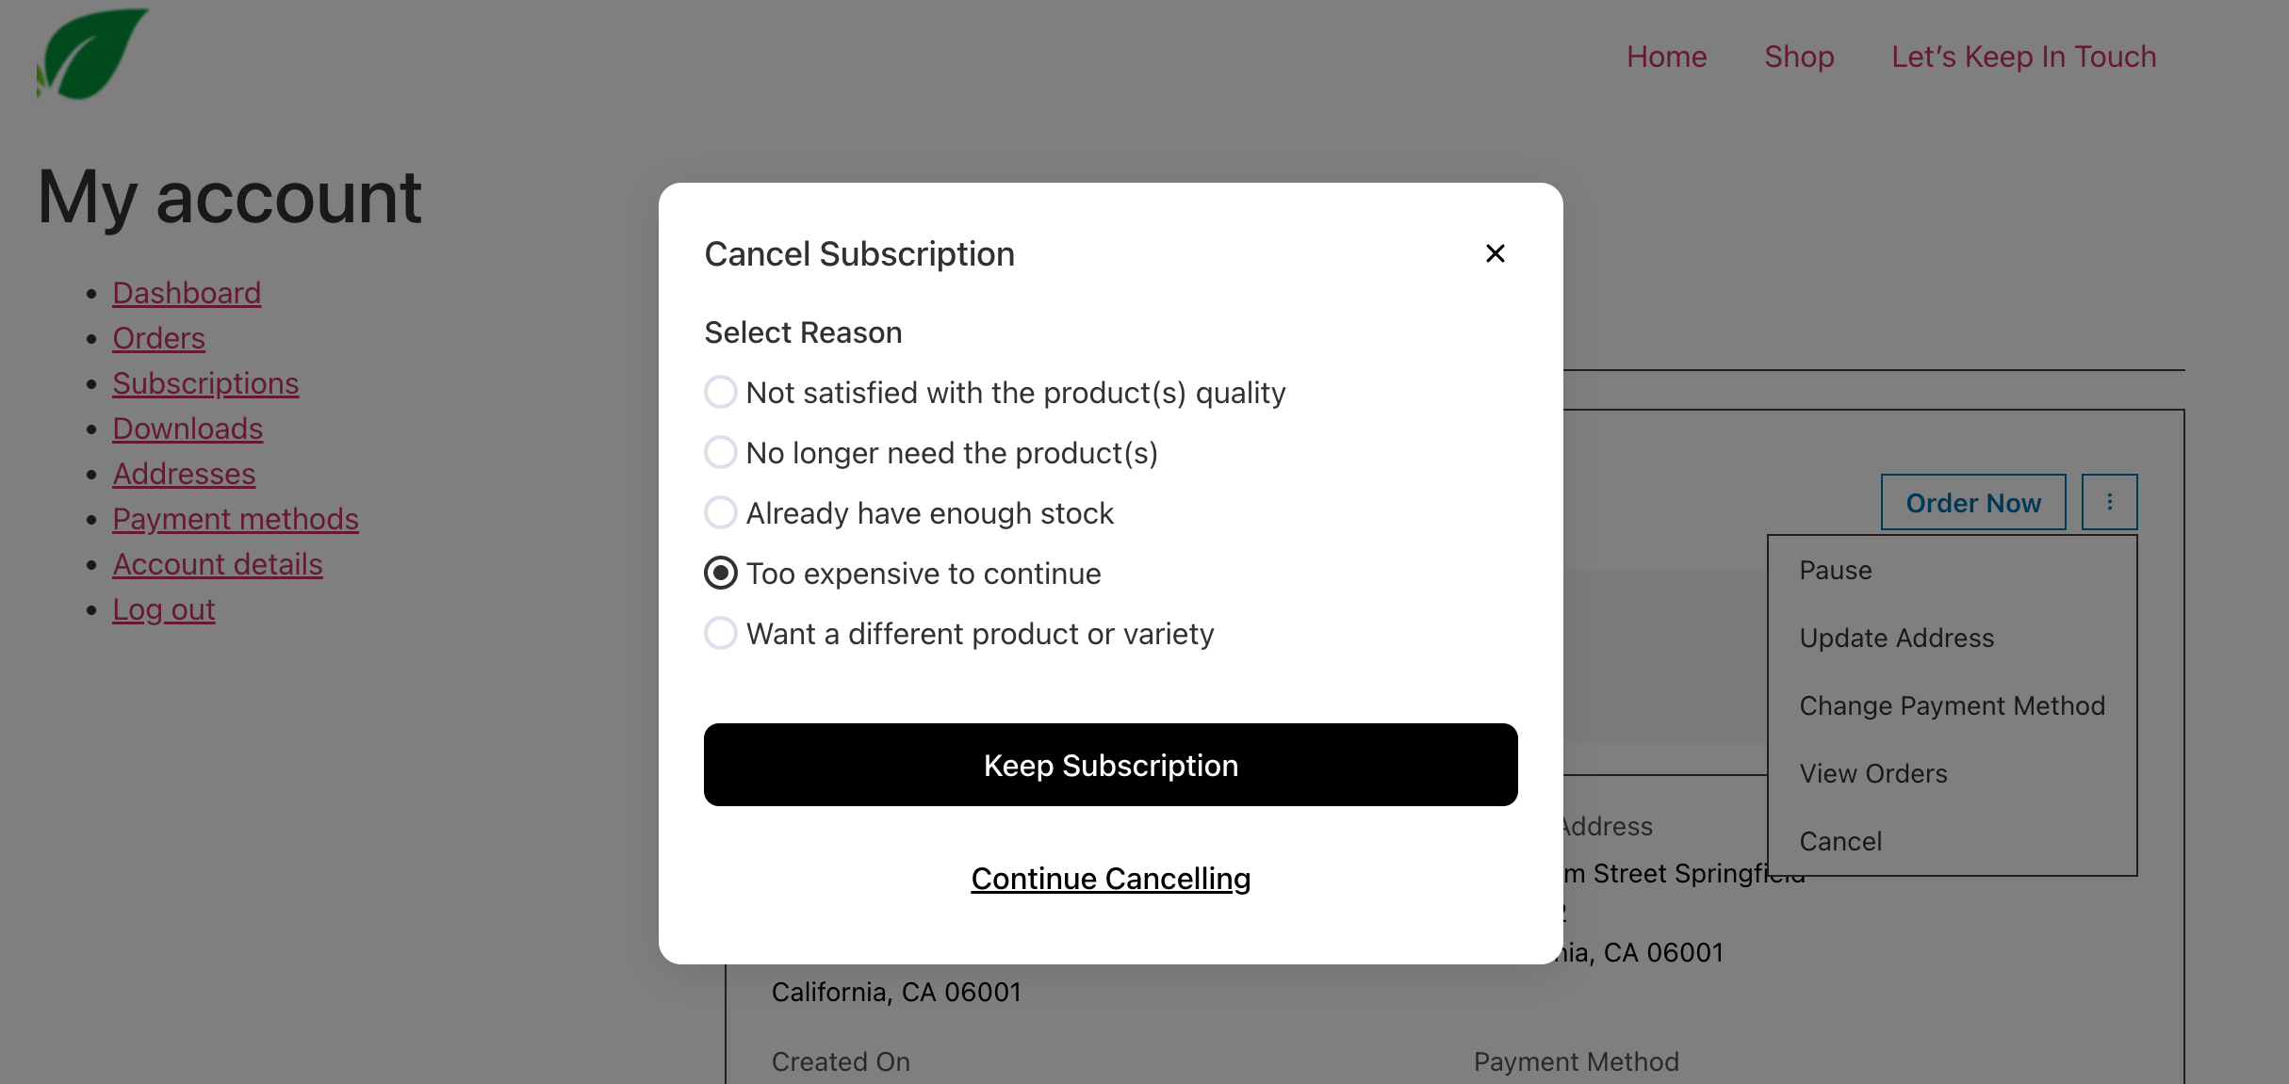Screen dimensions: 2289x1084
Task: Select Update Address from actions menu
Action: (x=1897, y=638)
